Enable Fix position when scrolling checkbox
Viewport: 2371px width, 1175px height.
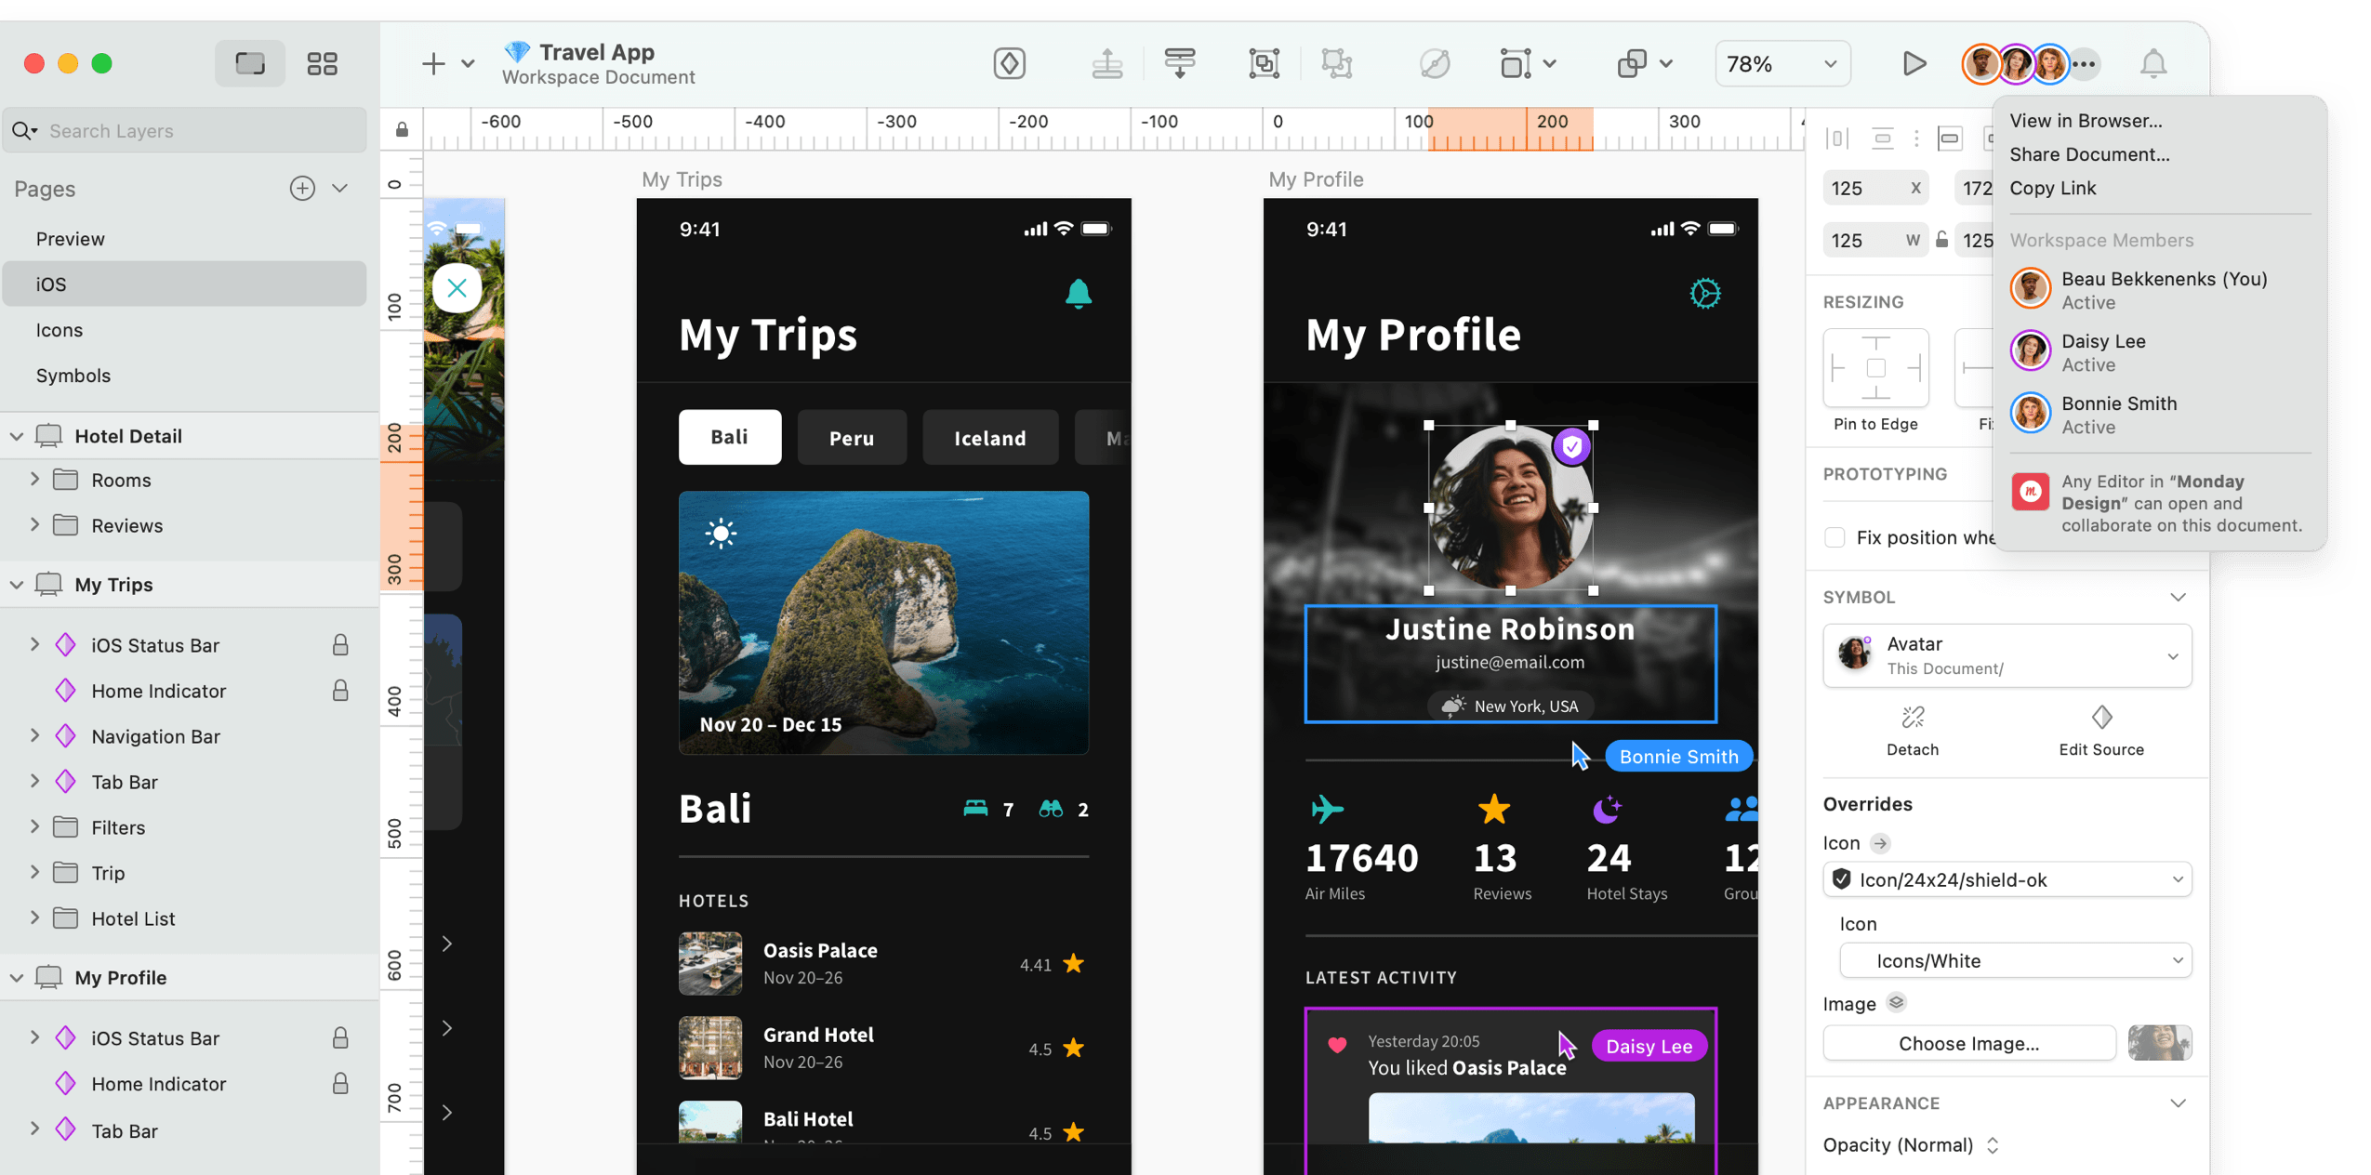point(1835,537)
